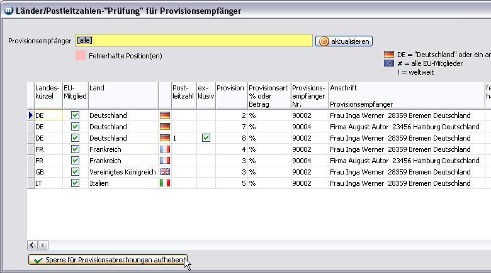Image resolution: width=491 pixels, height=273 pixels.
Task: Click the horizontal scrollbar left arrow
Action: coord(32,245)
